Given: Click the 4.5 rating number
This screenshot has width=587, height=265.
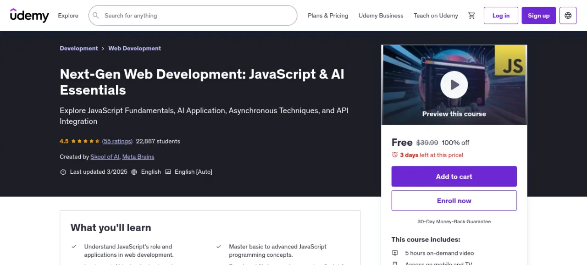Looking at the screenshot, I should pyautogui.click(x=64, y=141).
